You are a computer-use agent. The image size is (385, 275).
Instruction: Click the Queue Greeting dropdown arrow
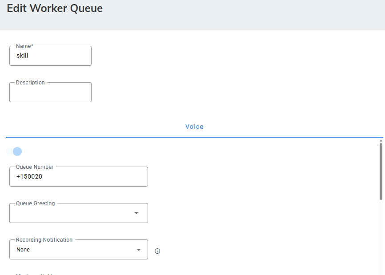(x=136, y=213)
